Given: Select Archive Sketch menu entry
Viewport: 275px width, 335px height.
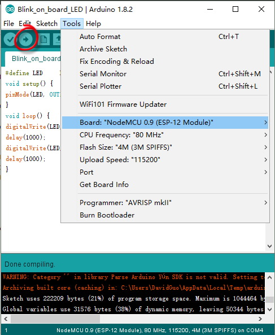Looking at the screenshot, I should (165, 49).
